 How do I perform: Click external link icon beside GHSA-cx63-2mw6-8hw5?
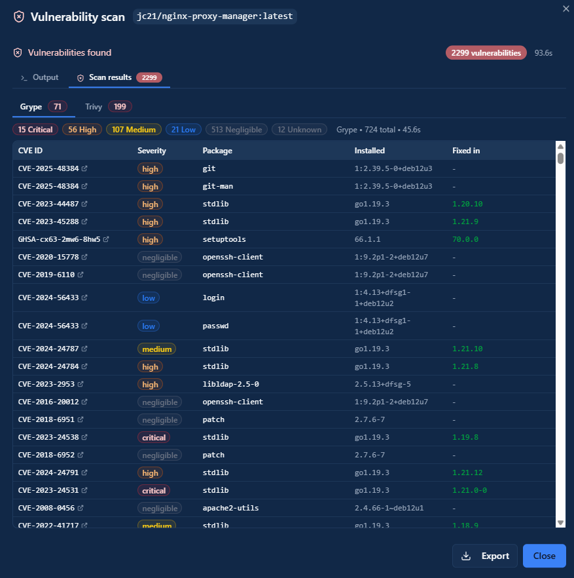coord(106,240)
